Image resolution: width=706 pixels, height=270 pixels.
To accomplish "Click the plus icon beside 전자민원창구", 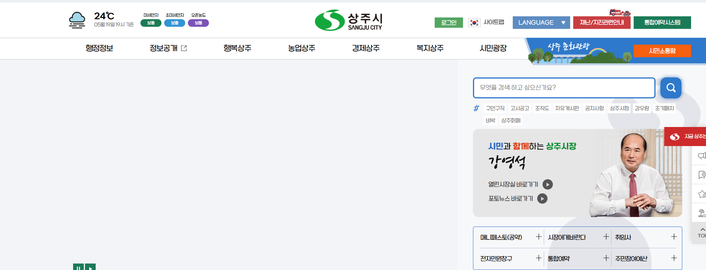I will point(539,258).
